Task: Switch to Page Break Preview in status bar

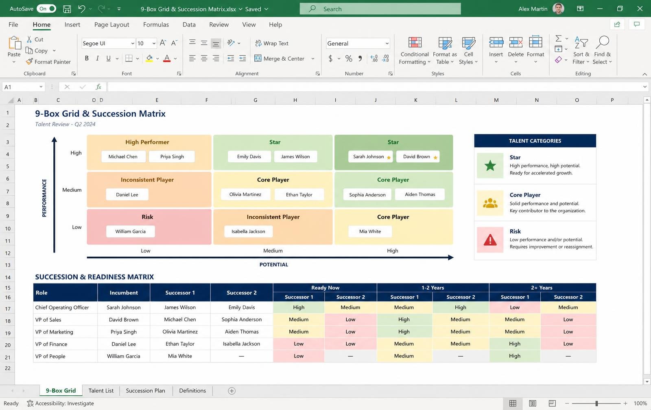Action: [x=552, y=403]
